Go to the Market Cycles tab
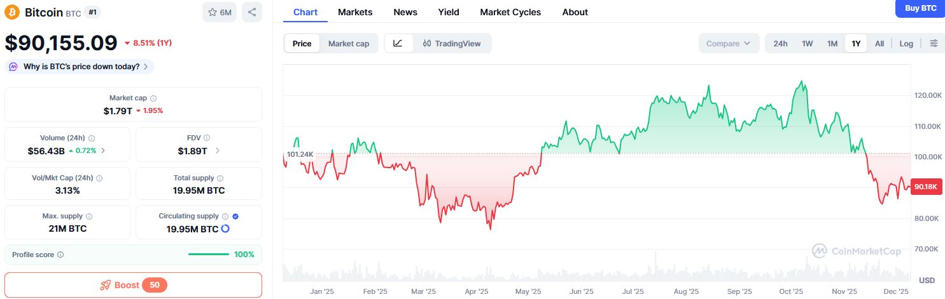The image size is (945, 299). [x=510, y=12]
